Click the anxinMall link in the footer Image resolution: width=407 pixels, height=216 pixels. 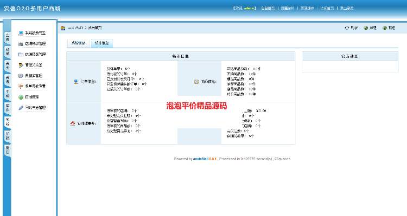pyautogui.click(x=201, y=159)
